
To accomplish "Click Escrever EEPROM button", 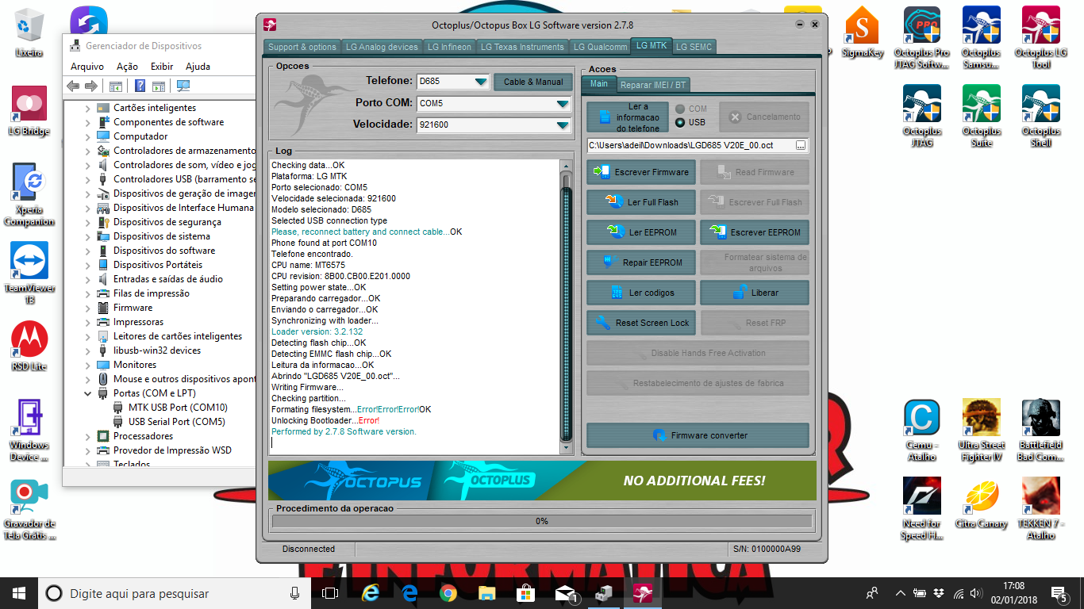I will coord(755,232).
